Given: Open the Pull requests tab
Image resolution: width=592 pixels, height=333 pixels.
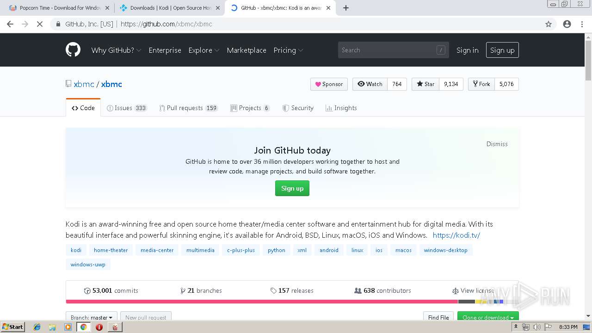Looking at the screenshot, I should (x=188, y=108).
